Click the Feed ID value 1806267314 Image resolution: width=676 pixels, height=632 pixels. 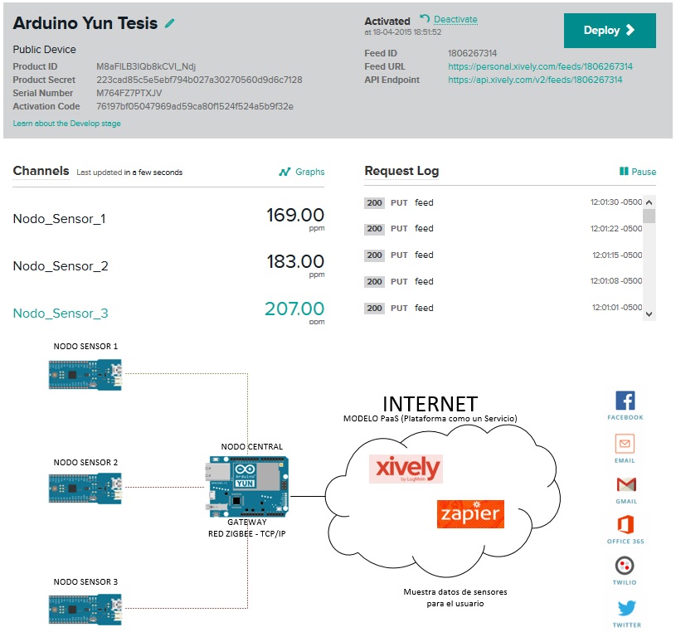(472, 53)
